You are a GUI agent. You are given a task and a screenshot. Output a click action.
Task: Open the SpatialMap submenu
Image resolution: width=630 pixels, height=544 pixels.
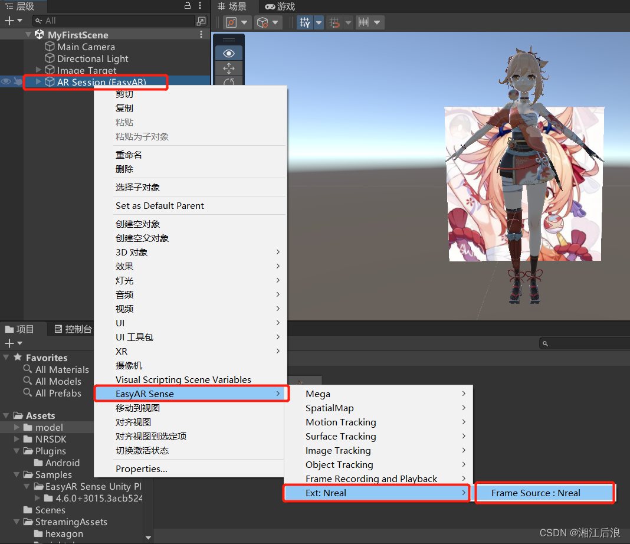[379, 408]
